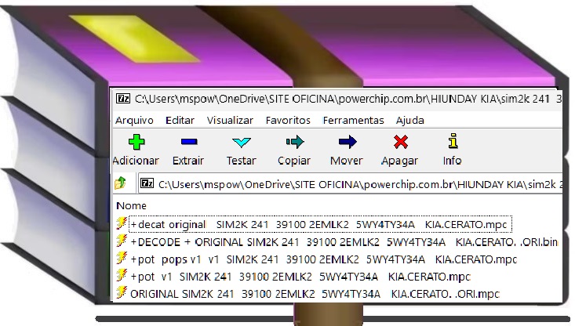Open the Visualizar menu

230,121
